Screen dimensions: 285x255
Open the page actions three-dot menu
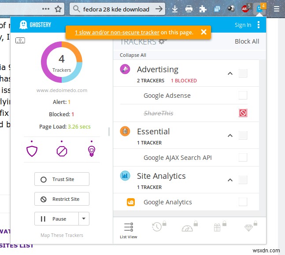point(46,9)
